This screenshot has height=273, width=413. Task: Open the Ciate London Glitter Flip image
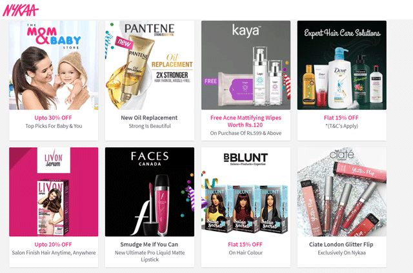(342, 192)
